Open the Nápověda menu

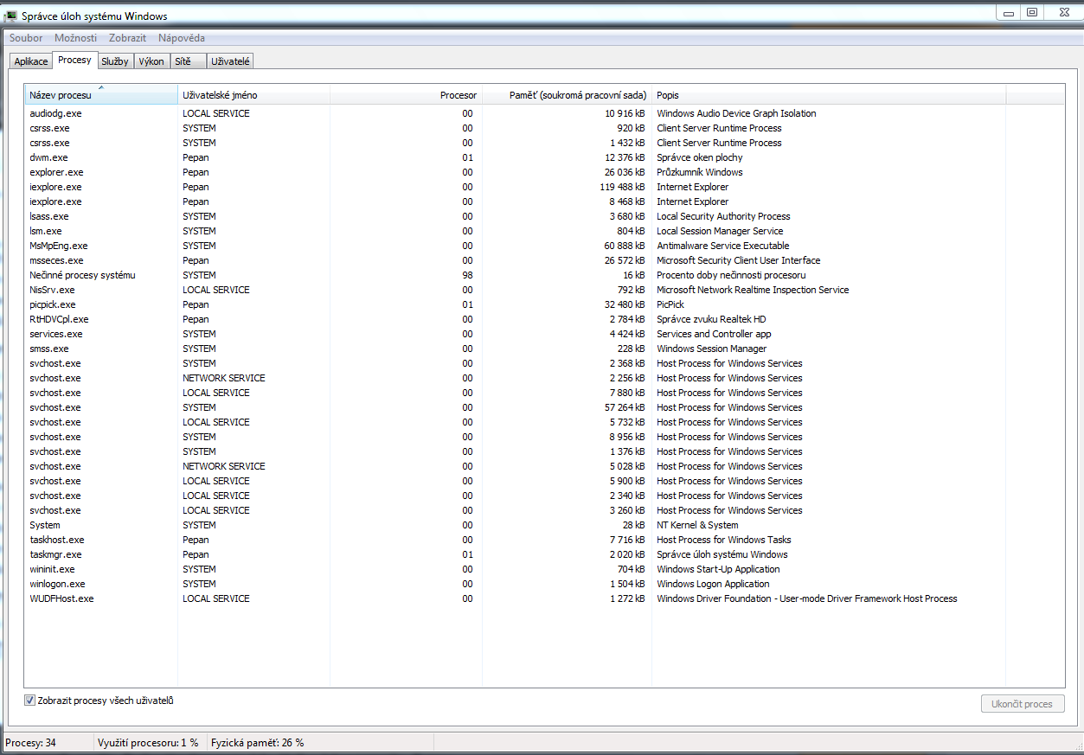182,38
